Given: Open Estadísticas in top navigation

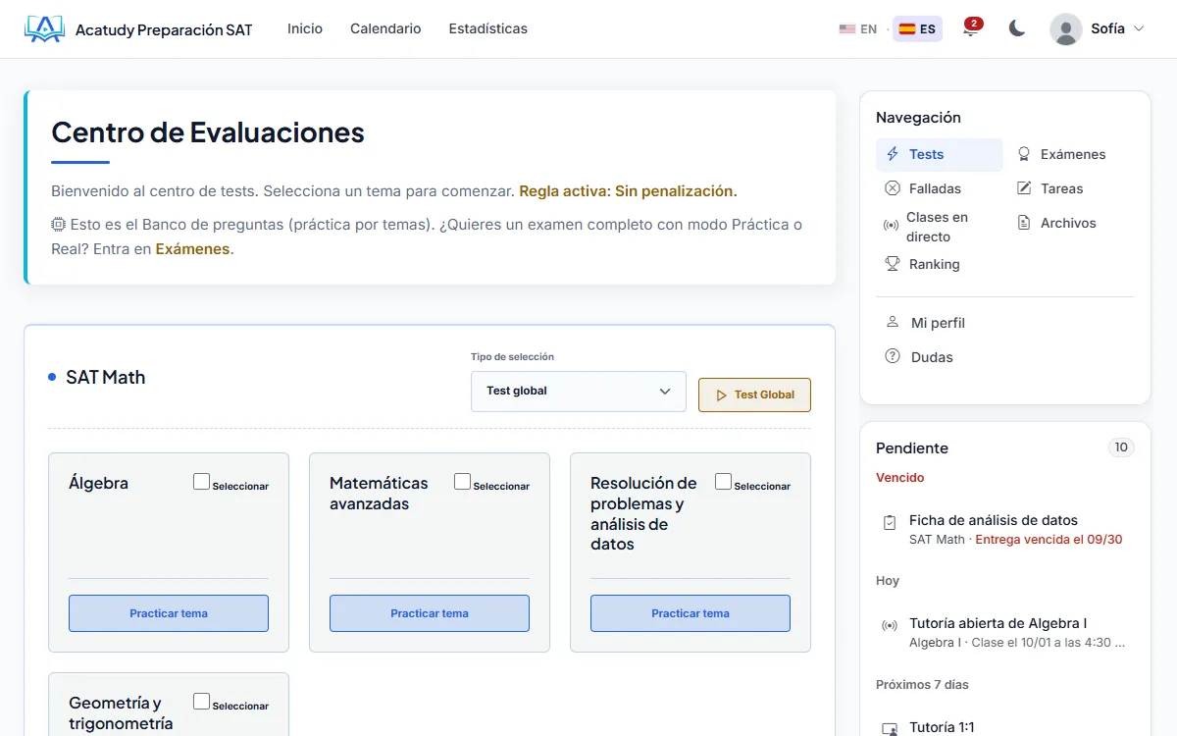Looking at the screenshot, I should pos(488,28).
